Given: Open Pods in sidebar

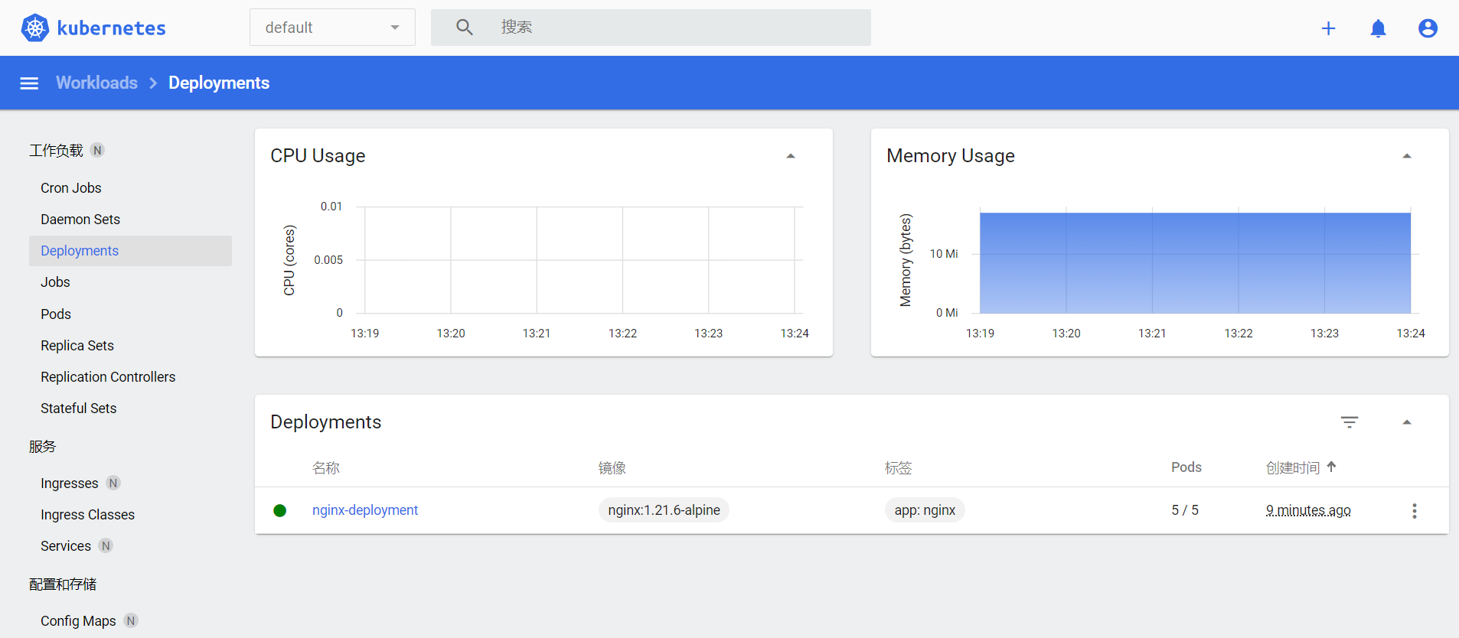Looking at the screenshot, I should click(56, 314).
